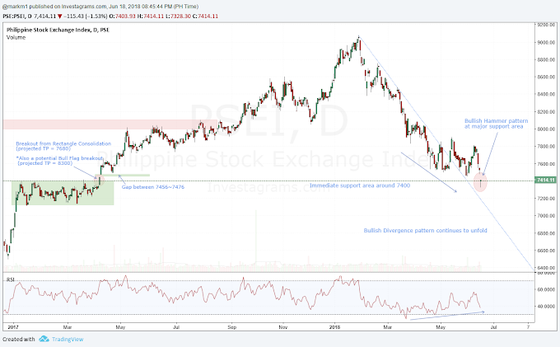The image size is (560, 347).
Task: Click the Sep label on time axis
Action: coord(232,327)
